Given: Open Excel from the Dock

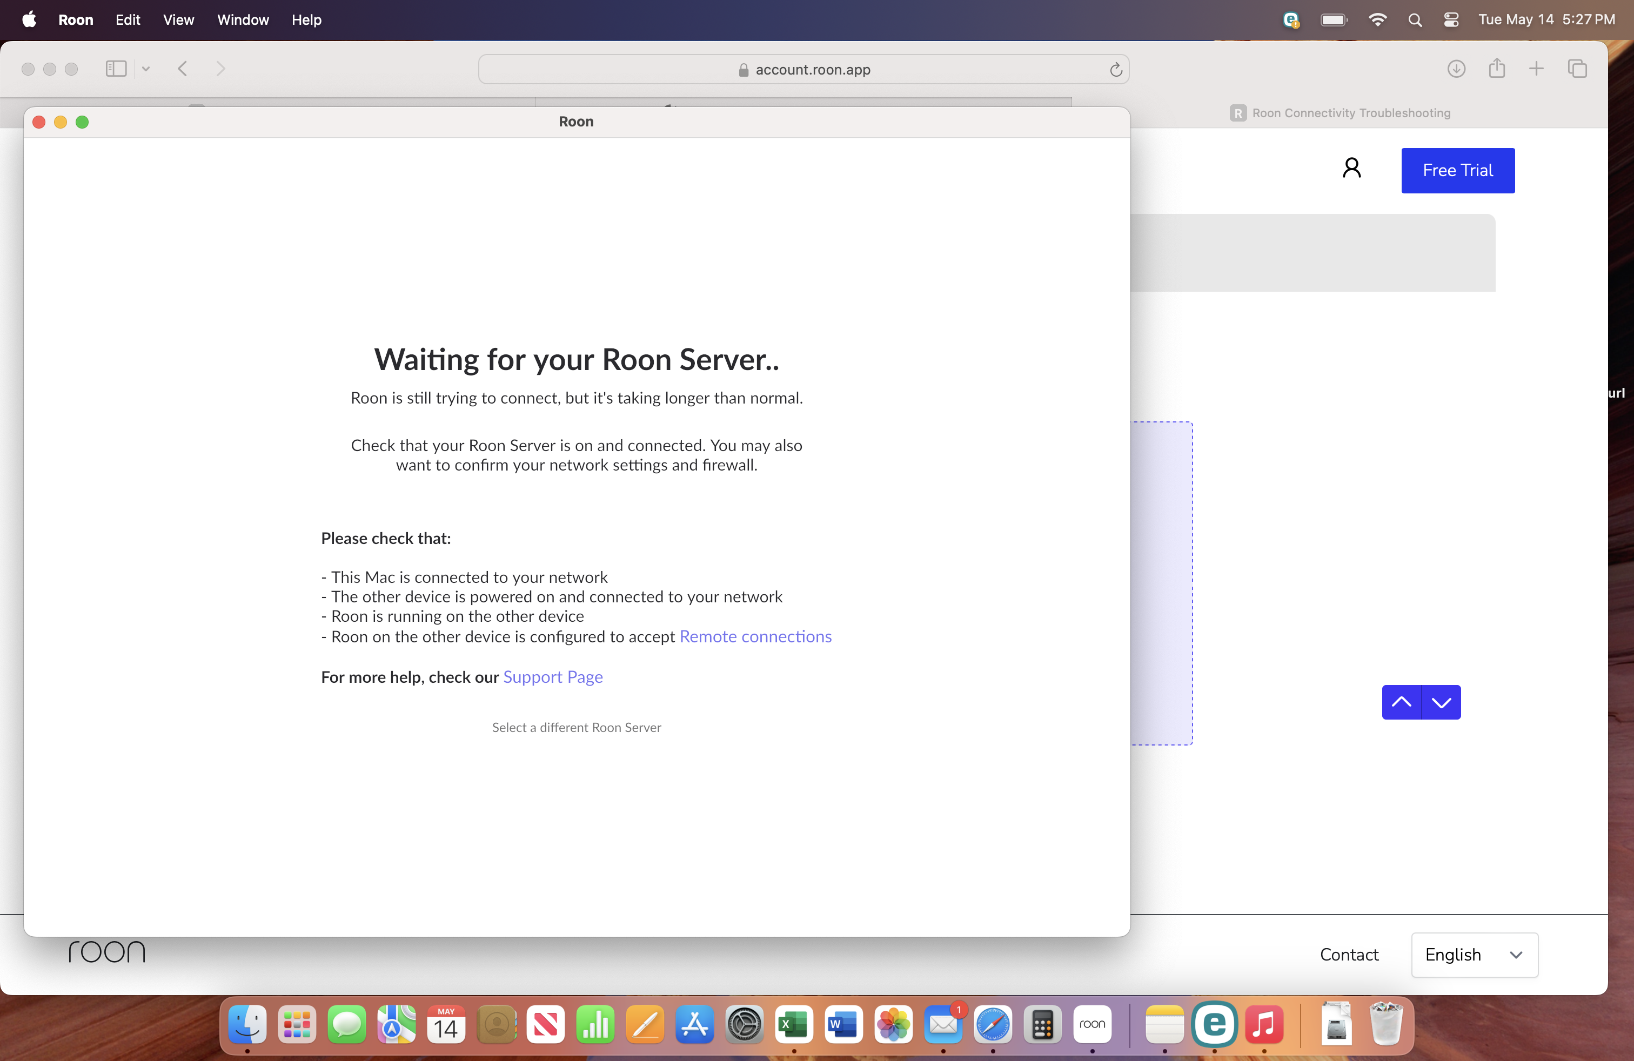Looking at the screenshot, I should pos(794,1025).
